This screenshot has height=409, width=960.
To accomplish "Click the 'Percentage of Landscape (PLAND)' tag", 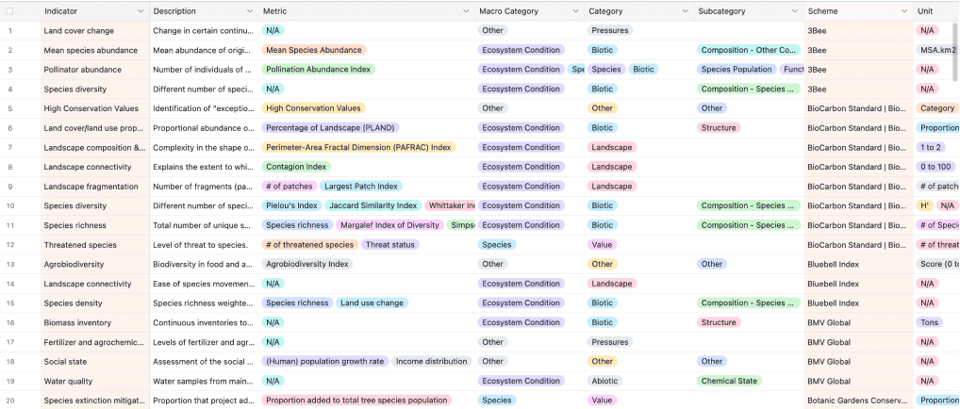I will coord(330,128).
